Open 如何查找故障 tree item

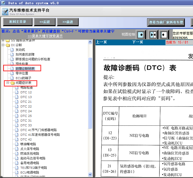coord(25,55)
